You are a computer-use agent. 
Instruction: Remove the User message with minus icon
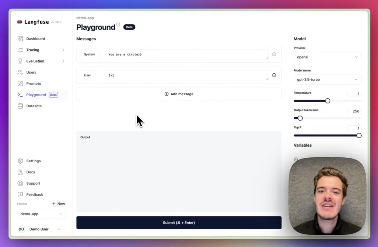pyautogui.click(x=274, y=75)
